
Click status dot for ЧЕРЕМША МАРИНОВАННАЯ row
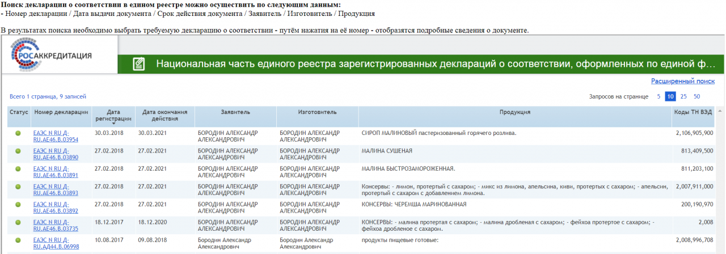18,204
